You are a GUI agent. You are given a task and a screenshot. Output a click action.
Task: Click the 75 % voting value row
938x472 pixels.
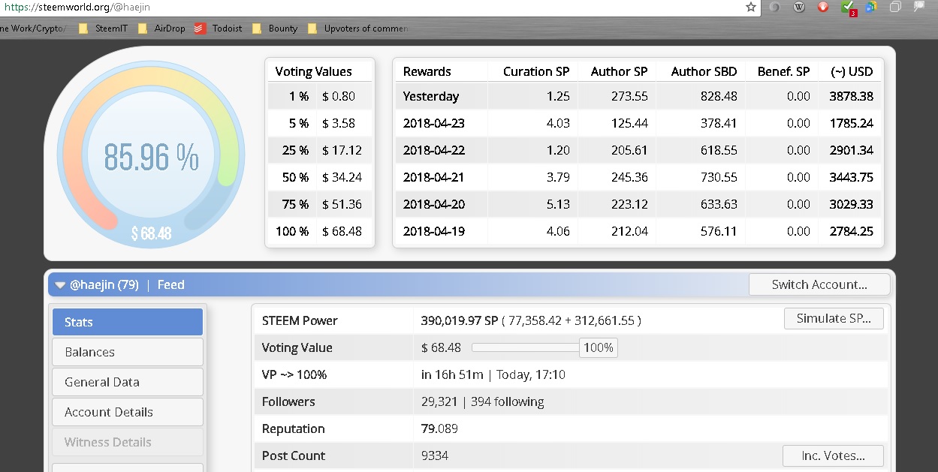pos(320,204)
